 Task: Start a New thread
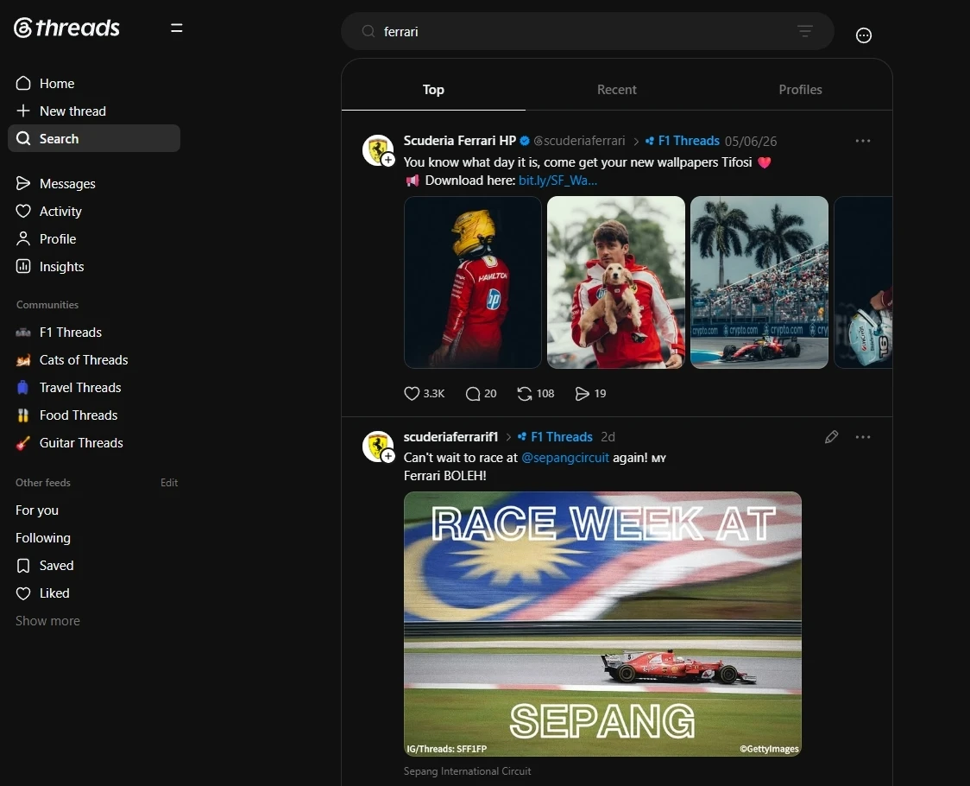(94, 111)
